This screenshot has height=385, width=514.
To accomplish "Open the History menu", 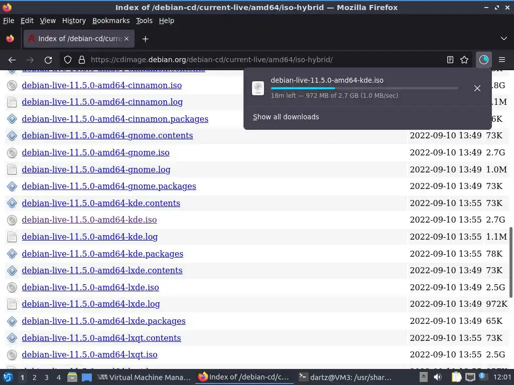I will pos(74,21).
